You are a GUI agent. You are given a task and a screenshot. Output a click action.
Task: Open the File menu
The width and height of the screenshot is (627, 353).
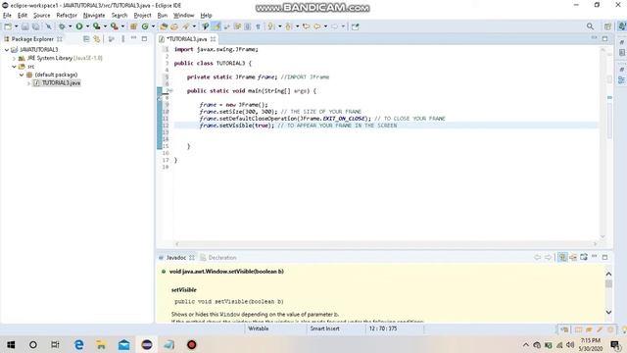(x=7, y=16)
